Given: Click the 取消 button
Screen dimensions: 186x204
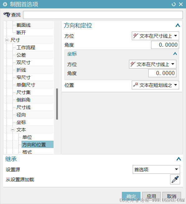Looking at the screenshot, I should tap(172, 197).
